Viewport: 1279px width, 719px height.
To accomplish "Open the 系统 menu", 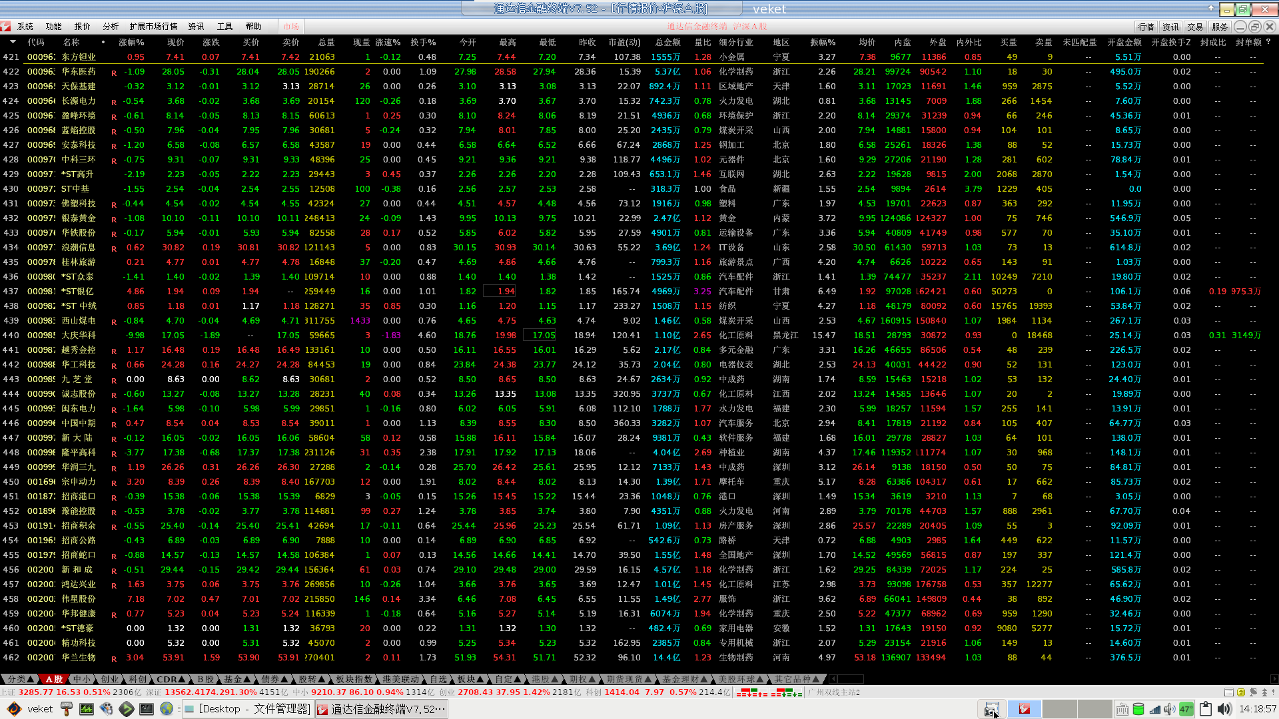I will pos(25,27).
